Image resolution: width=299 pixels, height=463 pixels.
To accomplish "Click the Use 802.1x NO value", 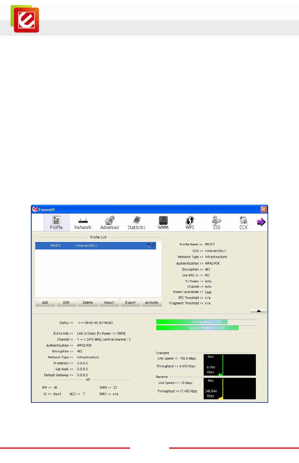I will pos(207,275).
